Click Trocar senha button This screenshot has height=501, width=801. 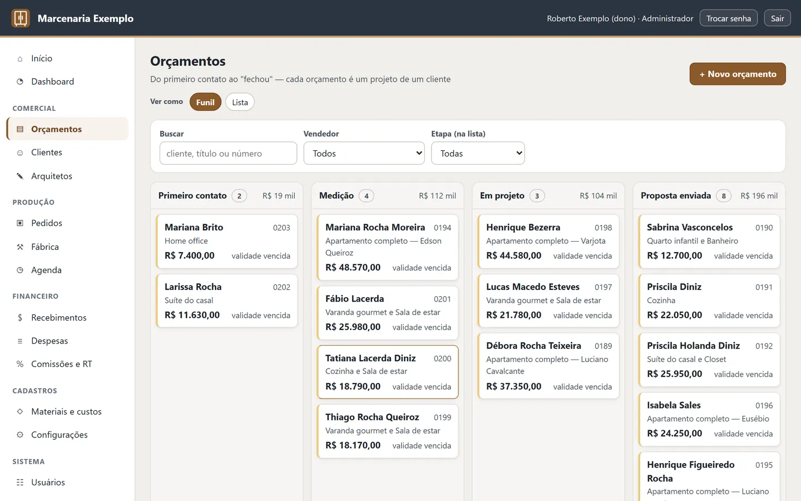tap(729, 18)
